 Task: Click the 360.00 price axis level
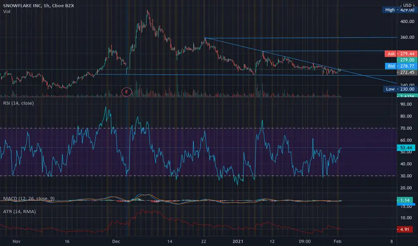point(407,37)
